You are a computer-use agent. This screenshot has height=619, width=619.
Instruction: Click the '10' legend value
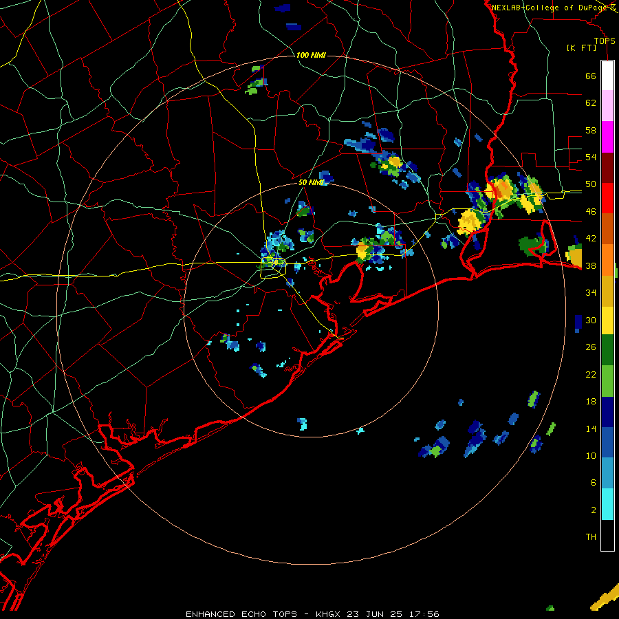click(x=591, y=456)
